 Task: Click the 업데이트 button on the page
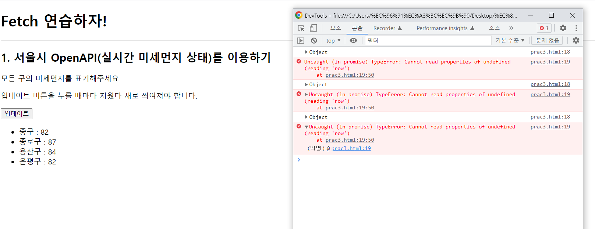click(x=17, y=114)
